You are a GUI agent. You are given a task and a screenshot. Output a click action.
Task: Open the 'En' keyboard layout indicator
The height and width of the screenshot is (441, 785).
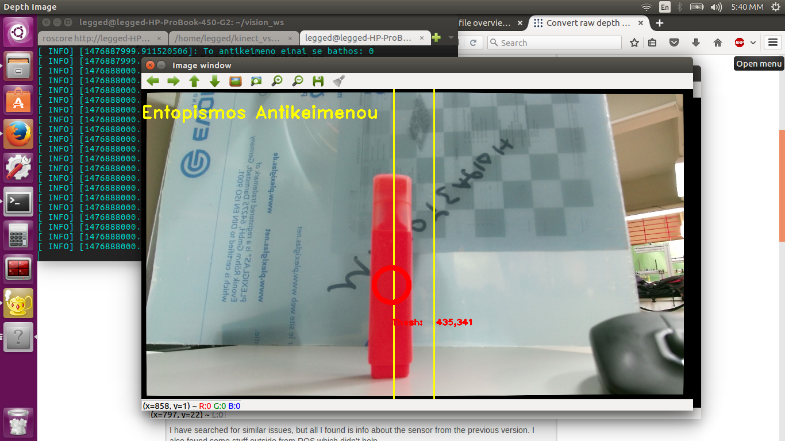[664, 7]
